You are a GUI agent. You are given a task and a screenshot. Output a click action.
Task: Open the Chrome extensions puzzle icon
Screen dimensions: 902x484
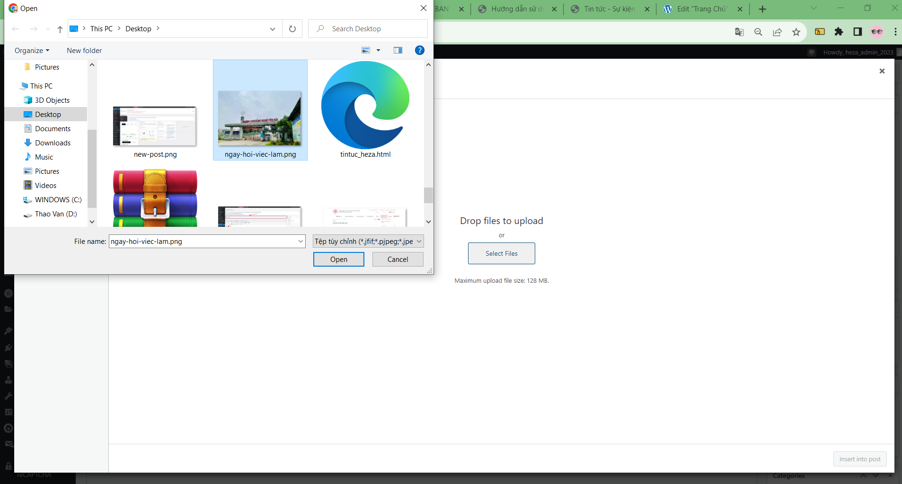coord(839,32)
